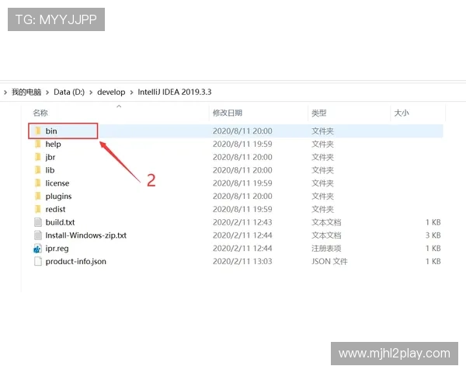Select the bin folder name
The height and width of the screenshot is (373, 466).
(x=51, y=131)
